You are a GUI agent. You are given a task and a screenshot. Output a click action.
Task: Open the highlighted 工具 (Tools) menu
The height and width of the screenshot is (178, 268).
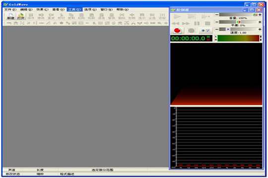pos(74,9)
